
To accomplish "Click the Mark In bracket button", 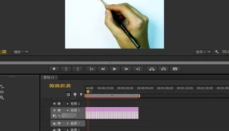I will (x=66, y=69).
